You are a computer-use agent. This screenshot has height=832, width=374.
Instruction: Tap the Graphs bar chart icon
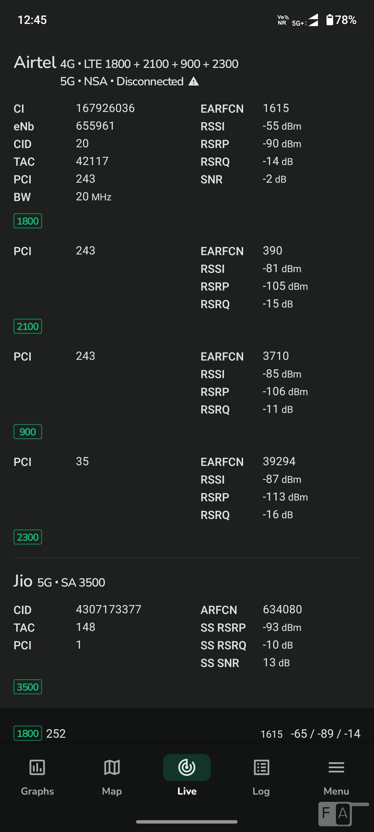click(x=37, y=767)
